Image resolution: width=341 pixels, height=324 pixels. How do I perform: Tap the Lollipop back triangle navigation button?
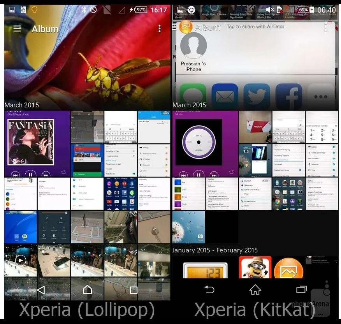41,290
